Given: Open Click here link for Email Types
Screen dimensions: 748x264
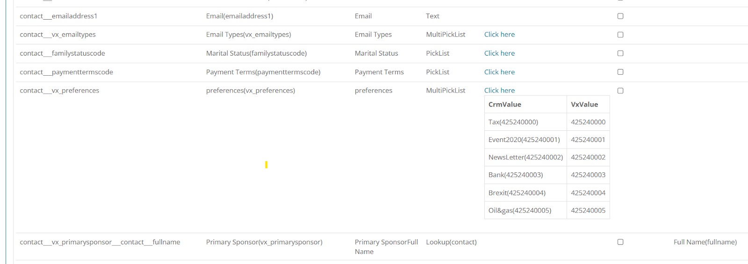Looking at the screenshot, I should click(x=499, y=35).
